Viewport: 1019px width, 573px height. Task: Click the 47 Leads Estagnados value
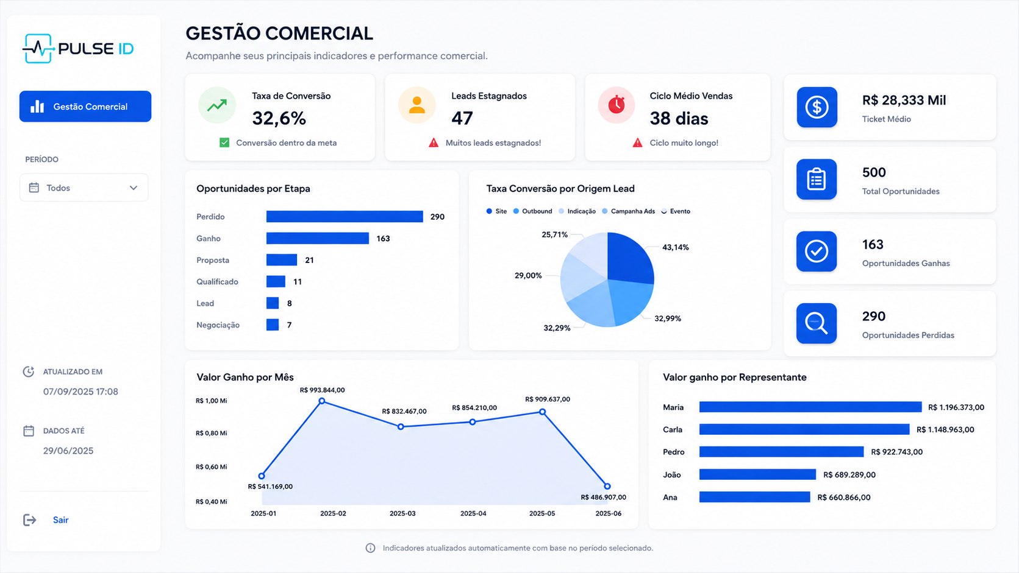(x=462, y=118)
